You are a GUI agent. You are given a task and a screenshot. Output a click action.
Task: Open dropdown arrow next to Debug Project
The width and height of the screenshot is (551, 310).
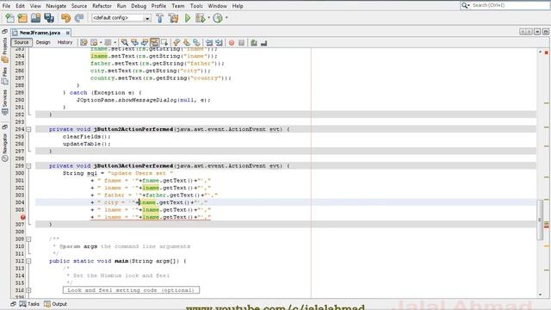point(208,17)
